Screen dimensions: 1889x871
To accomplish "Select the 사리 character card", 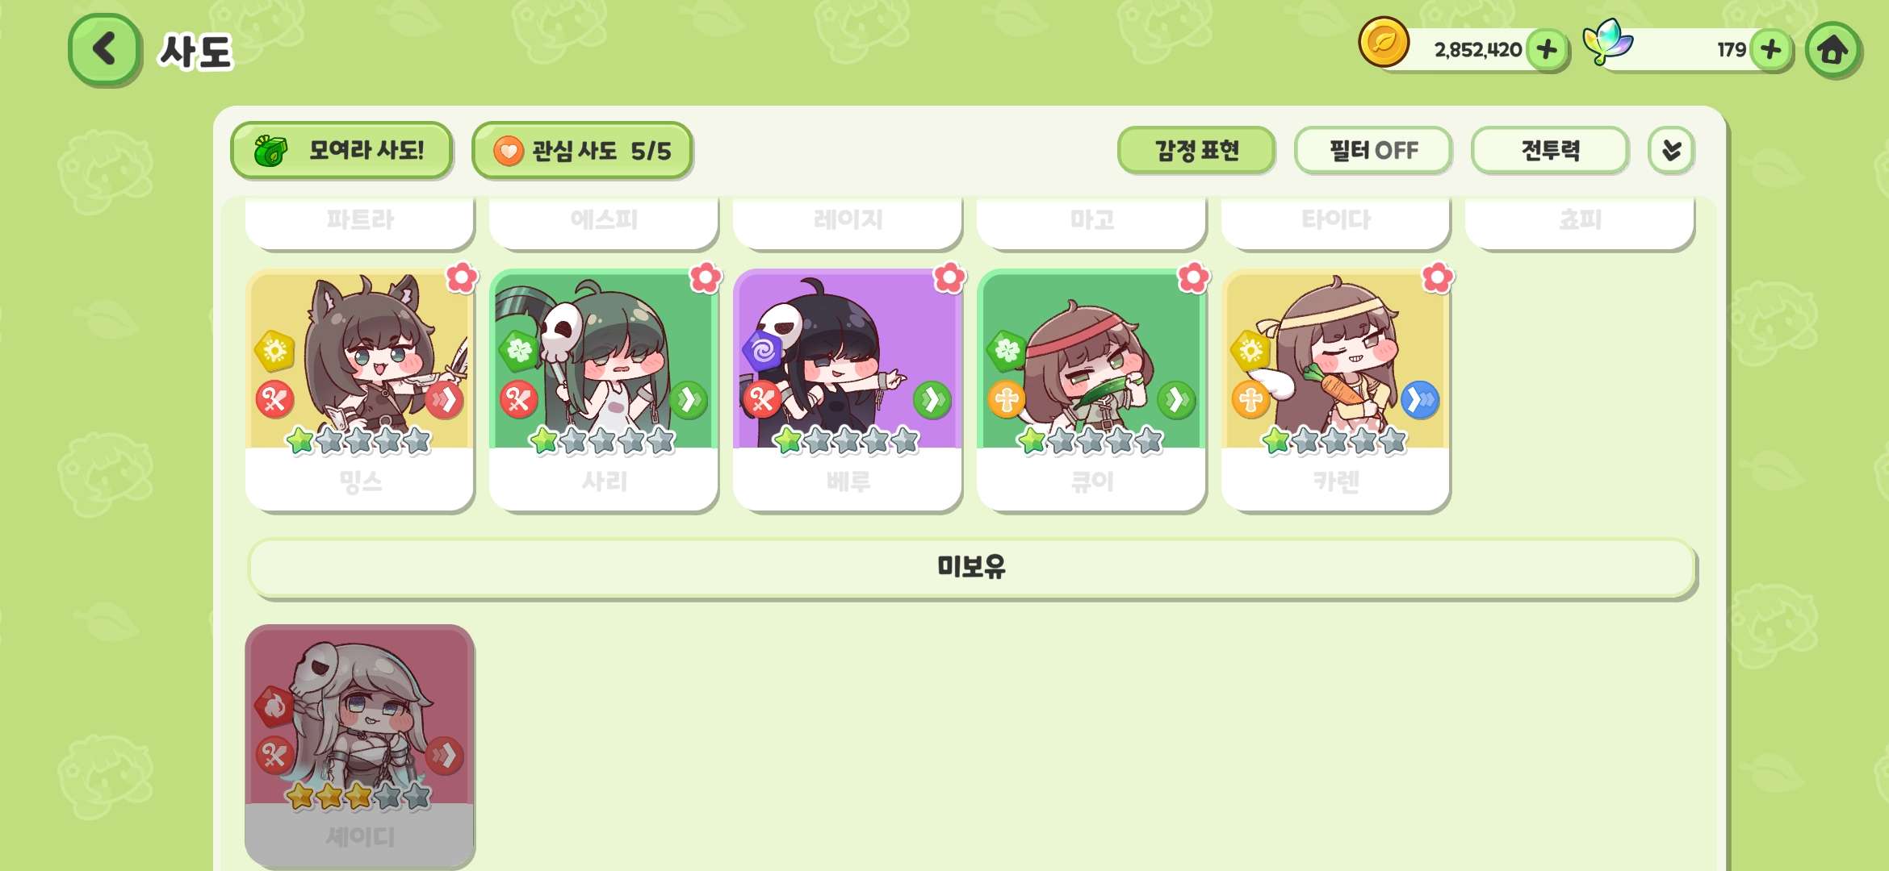I will click(x=604, y=390).
